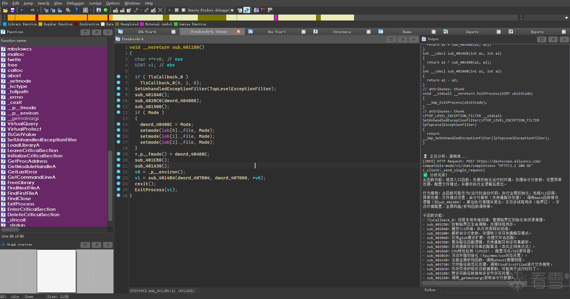Screen dimensions: 570x299
Task: Click the red warning triangle toolbar icon
Action: pos(99,10)
